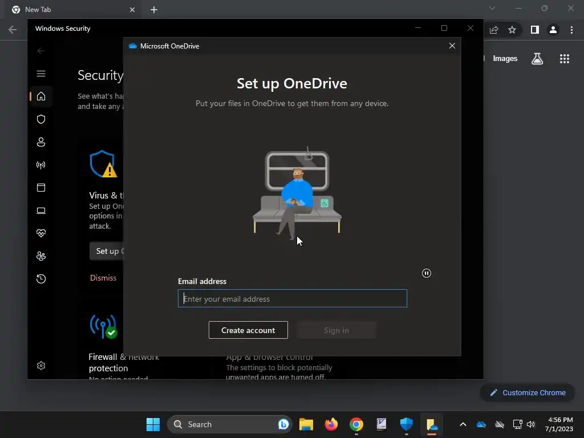Switch to Windows Security taskbar shield
The image size is (584, 438).
[406, 424]
